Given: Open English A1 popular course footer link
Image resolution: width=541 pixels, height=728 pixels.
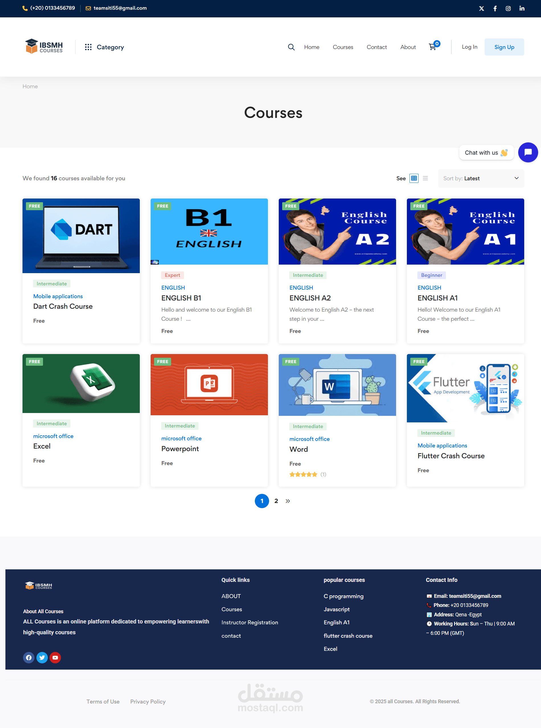Looking at the screenshot, I should (x=336, y=623).
